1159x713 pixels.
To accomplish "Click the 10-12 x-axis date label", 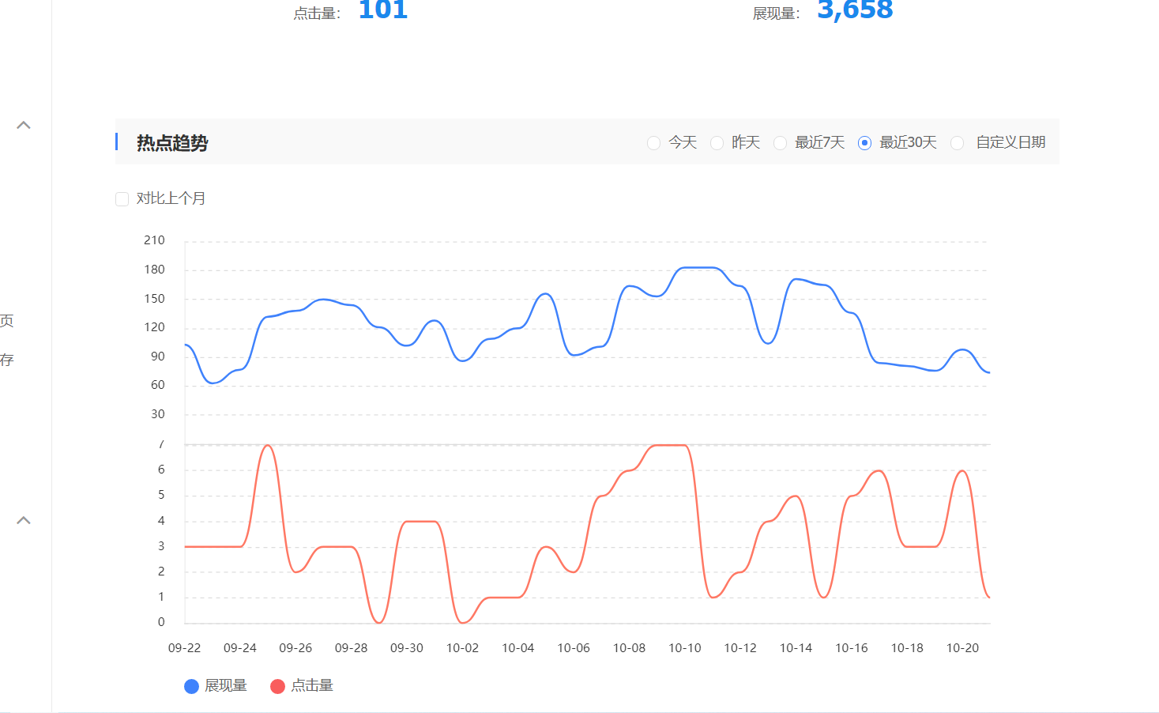I will 740,648.
